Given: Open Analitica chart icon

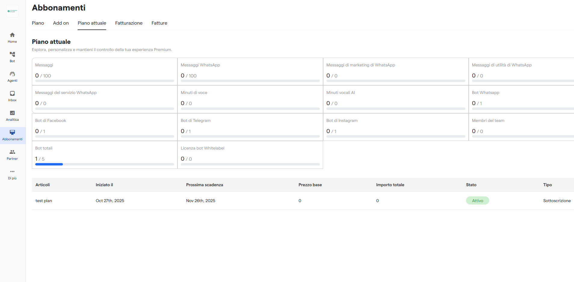Looking at the screenshot, I should [12, 113].
